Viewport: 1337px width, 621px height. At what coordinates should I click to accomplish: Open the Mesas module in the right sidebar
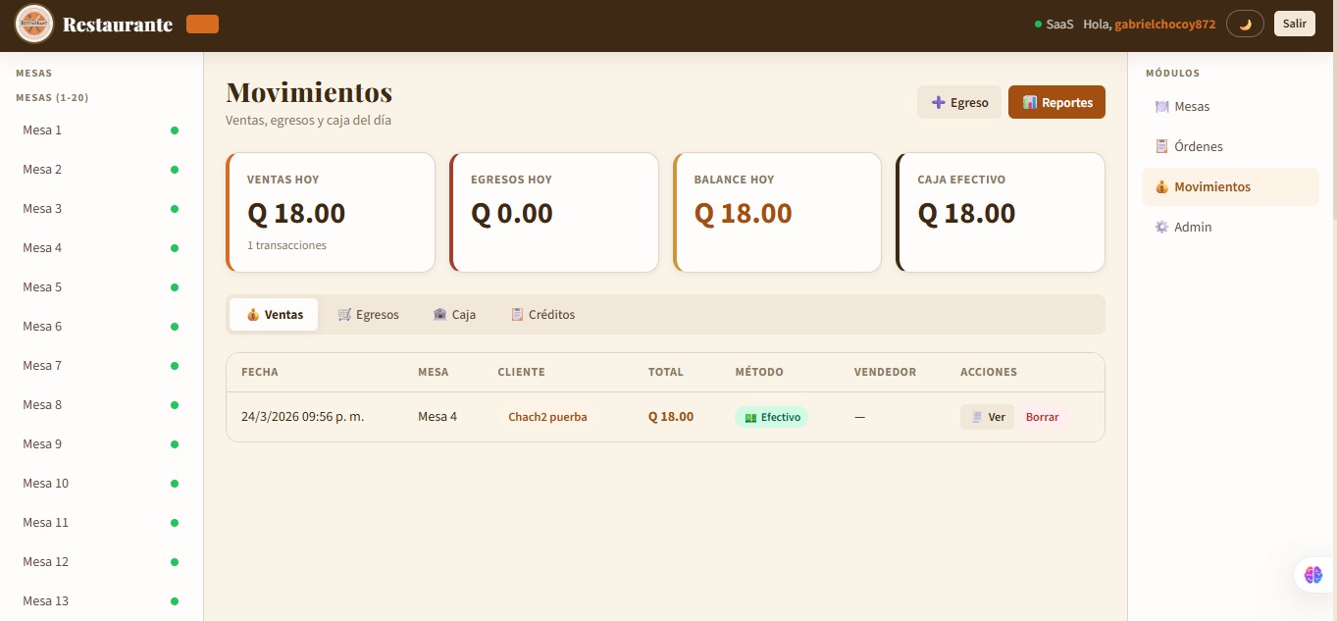pyautogui.click(x=1191, y=106)
